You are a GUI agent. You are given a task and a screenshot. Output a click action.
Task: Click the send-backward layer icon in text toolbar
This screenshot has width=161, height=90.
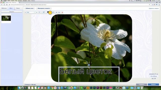coord(59,12)
